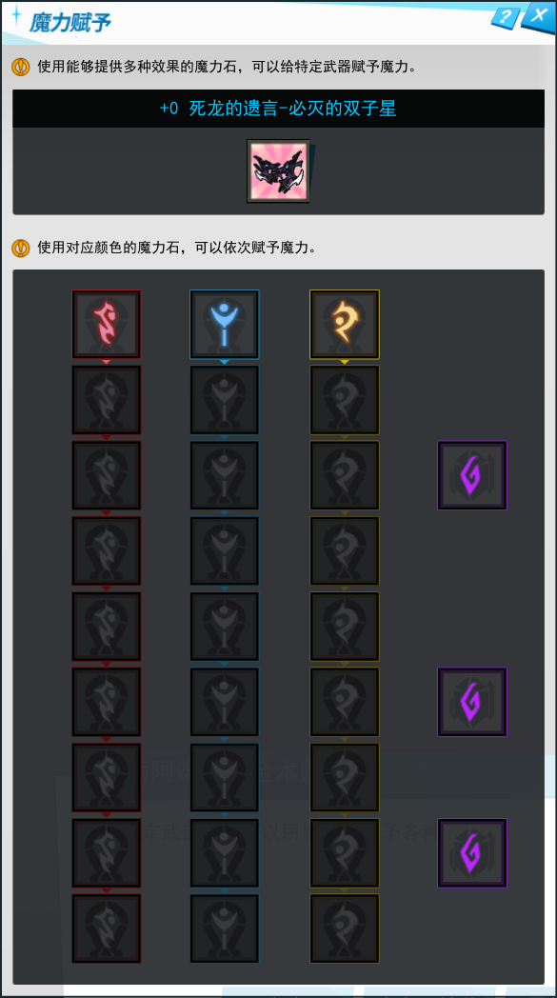This screenshot has height=998, width=557.
Task: Open help with the question mark button
Action: (x=506, y=17)
